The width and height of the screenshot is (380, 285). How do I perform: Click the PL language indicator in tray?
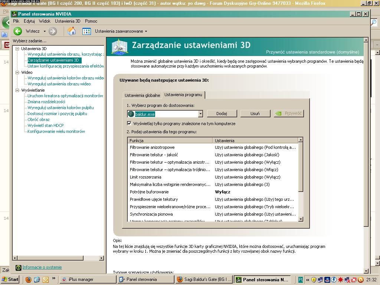pyautogui.click(x=301, y=280)
